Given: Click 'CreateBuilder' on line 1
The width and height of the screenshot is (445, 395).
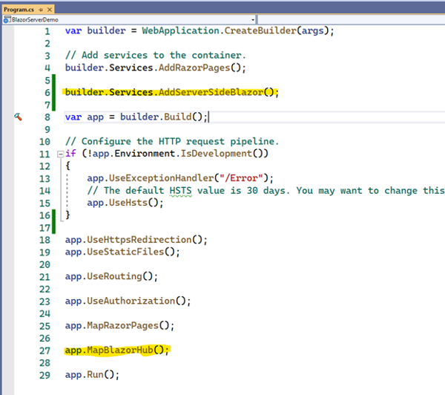Looking at the screenshot, I should click(260, 30).
